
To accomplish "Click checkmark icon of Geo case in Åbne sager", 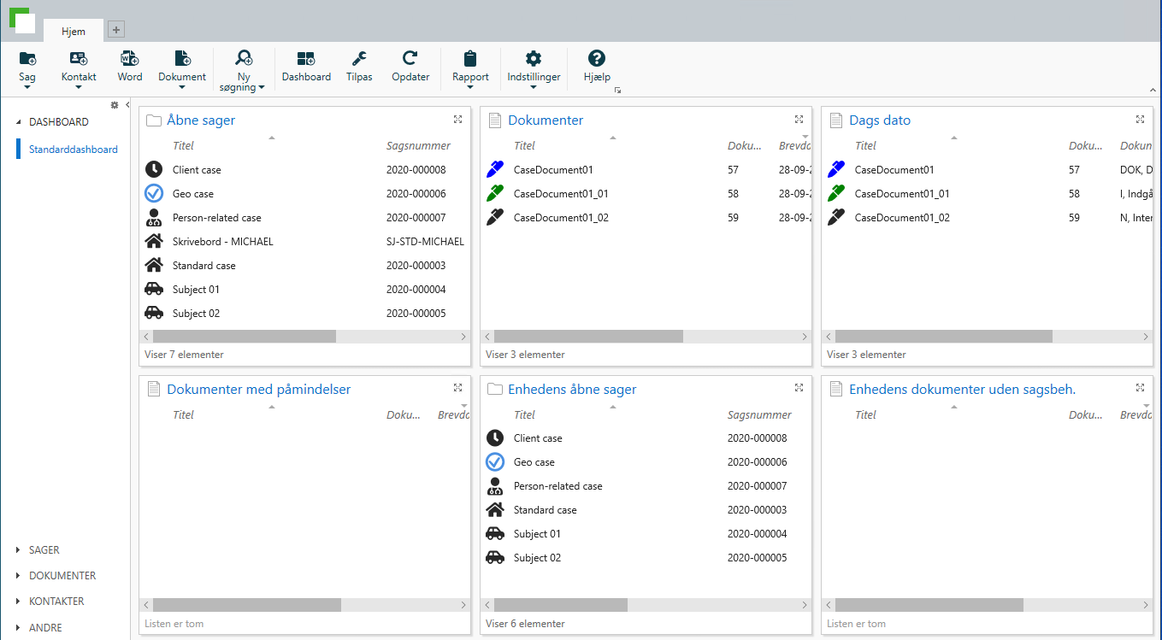I will click(x=154, y=193).
